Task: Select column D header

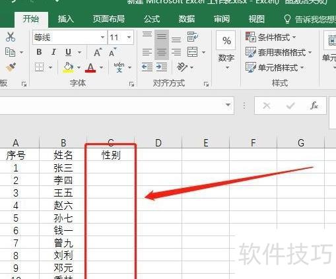Action: click(158, 143)
